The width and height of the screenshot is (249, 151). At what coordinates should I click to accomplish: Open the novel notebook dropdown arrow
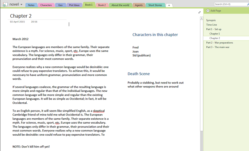click(x=21, y=5)
